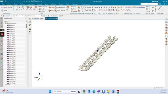
Task: Open Chrome from the taskbar
Action: [x=84, y=91]
